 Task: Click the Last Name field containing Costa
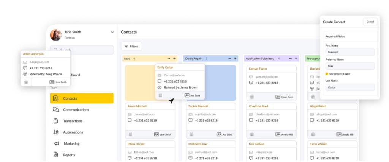[x=350, y=87]
